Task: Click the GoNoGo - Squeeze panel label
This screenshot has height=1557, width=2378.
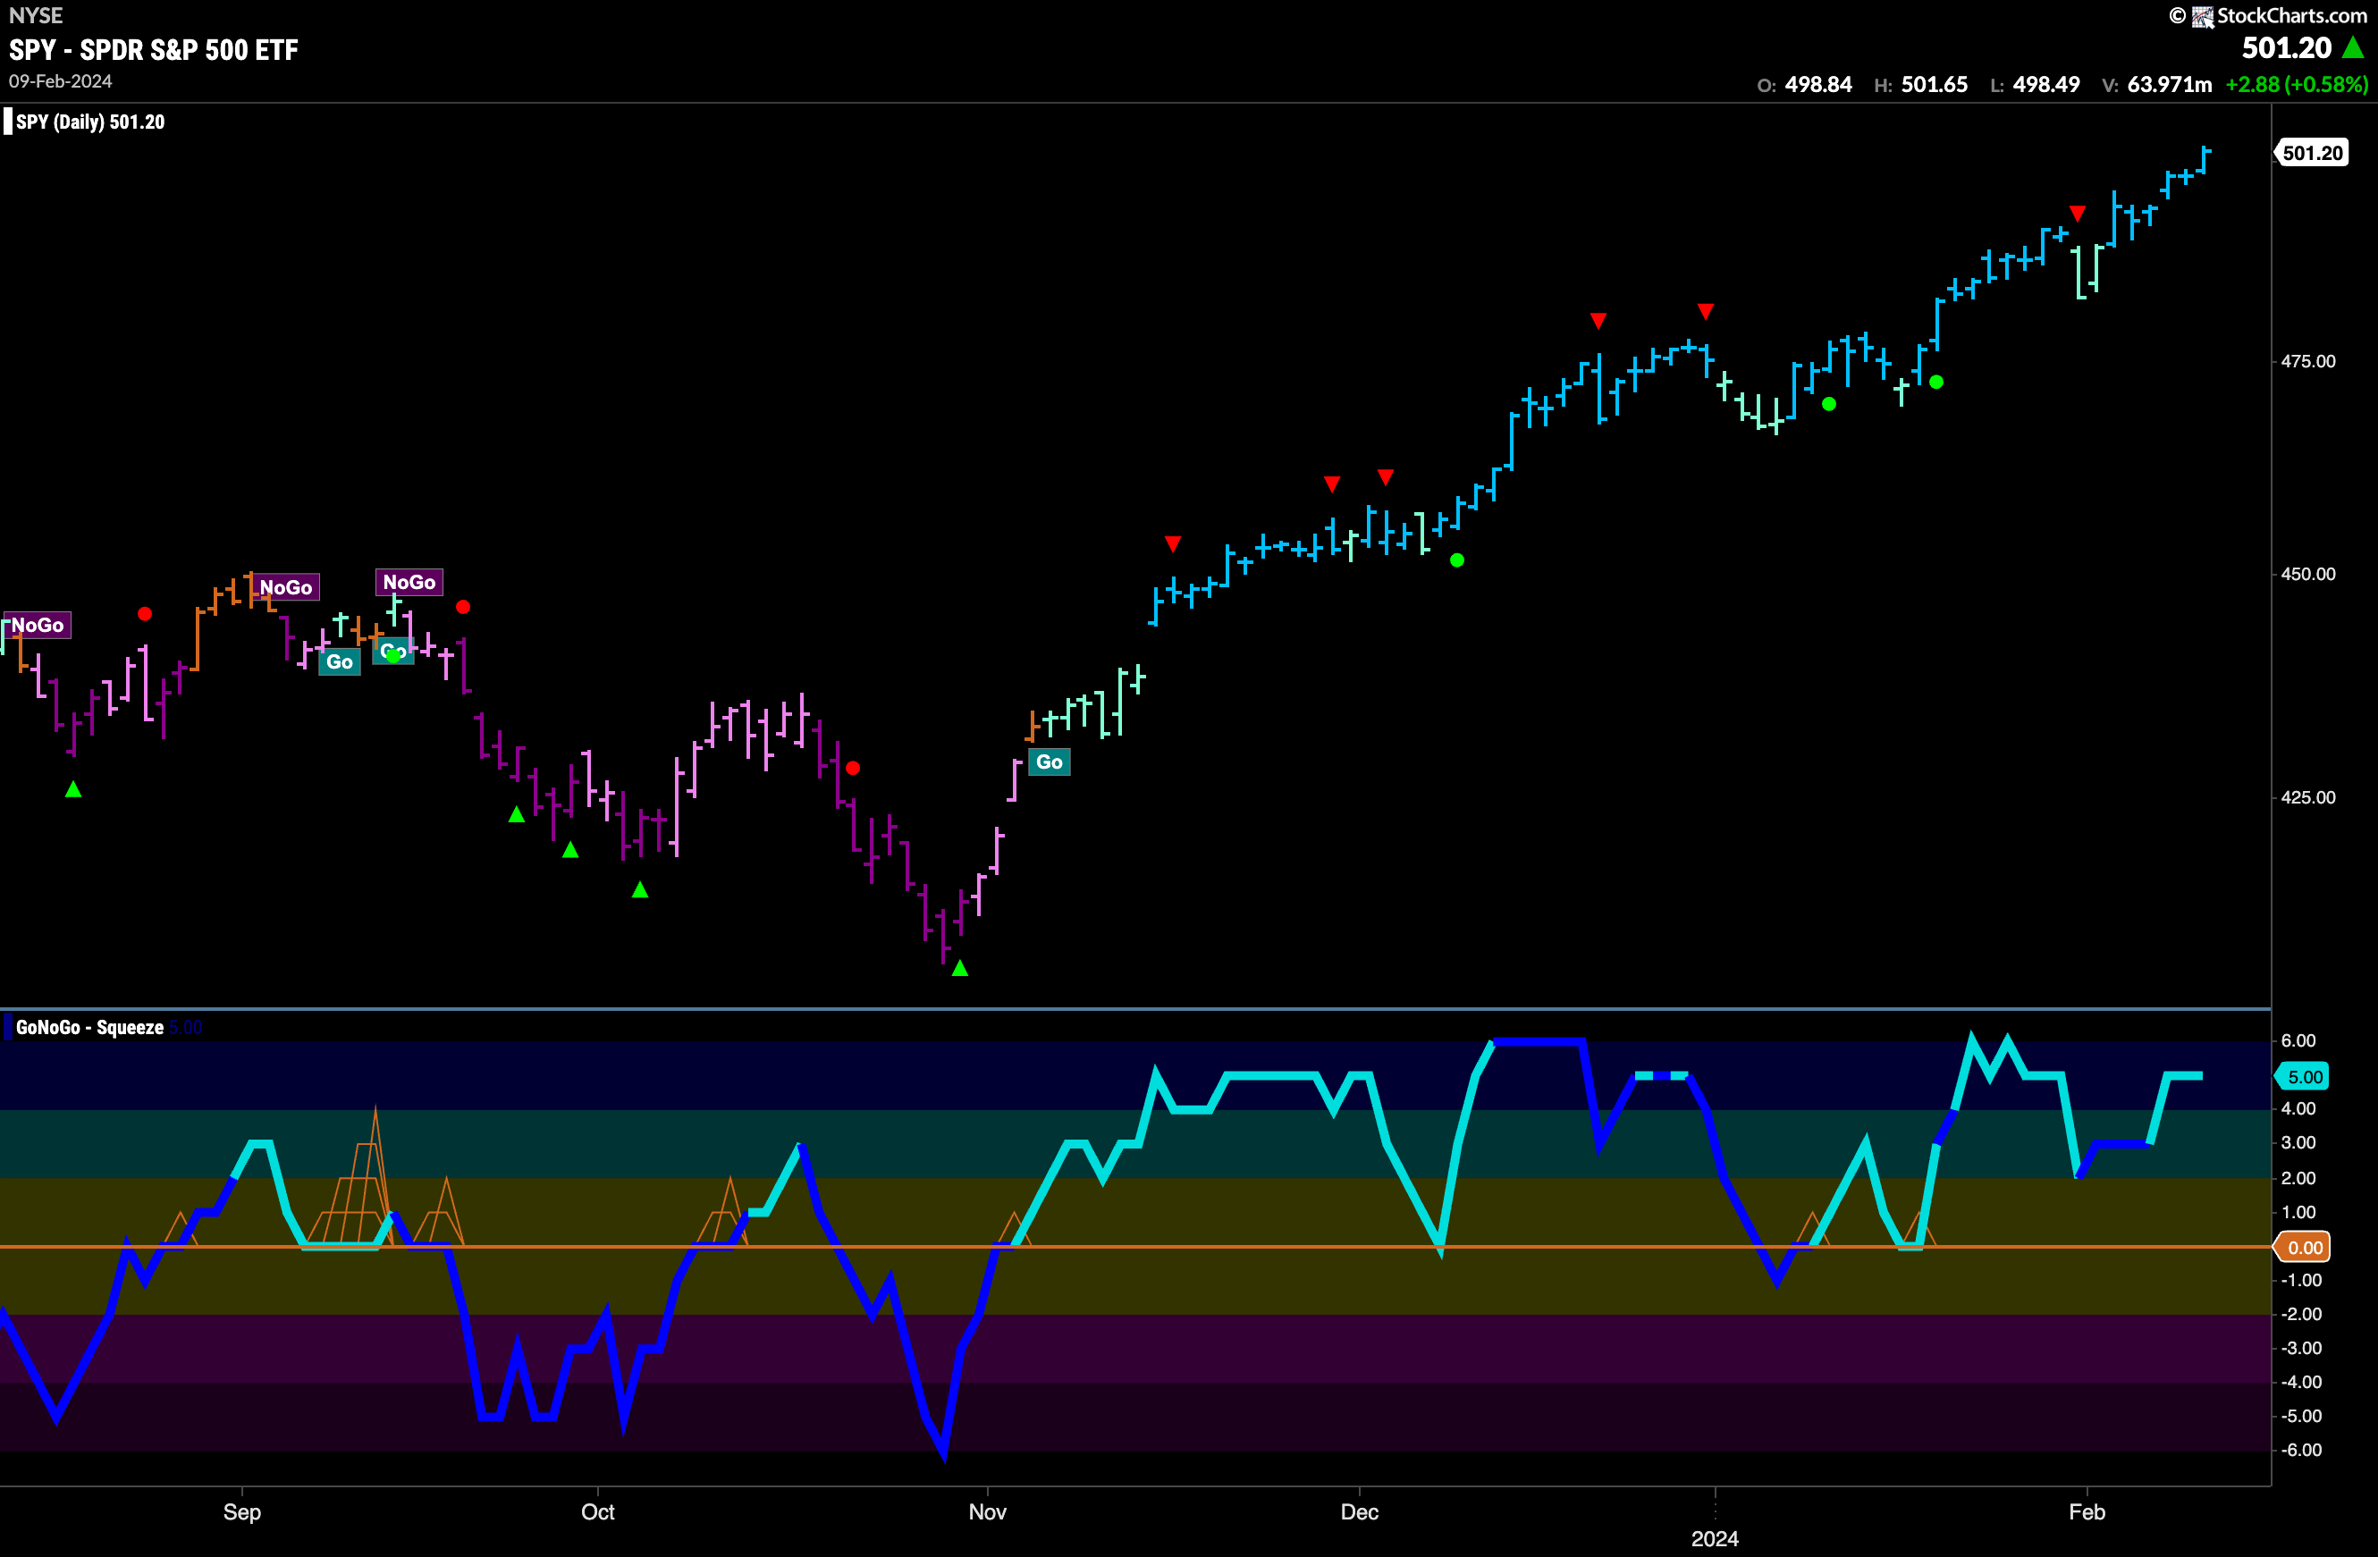Action: pyautogui.click(x=90, y=1028)
